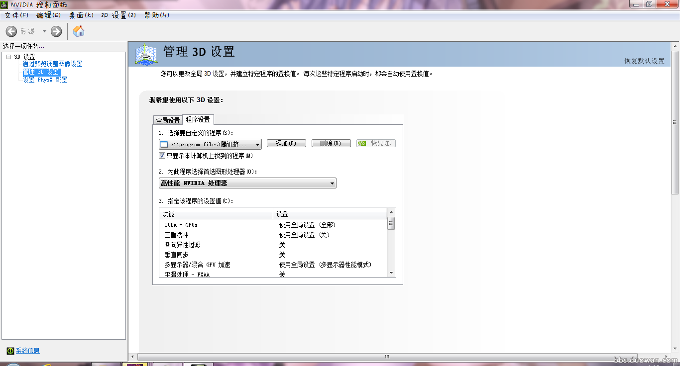Collapse the 3D 设置 tree node
This screenshot has height=366, width=680.
point(9,57)
